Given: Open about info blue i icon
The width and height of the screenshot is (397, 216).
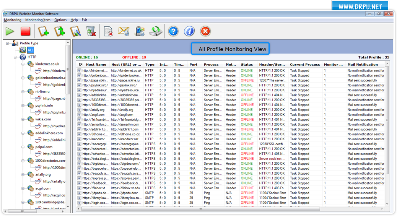Looking at the screenshot, I should point(189,31).
